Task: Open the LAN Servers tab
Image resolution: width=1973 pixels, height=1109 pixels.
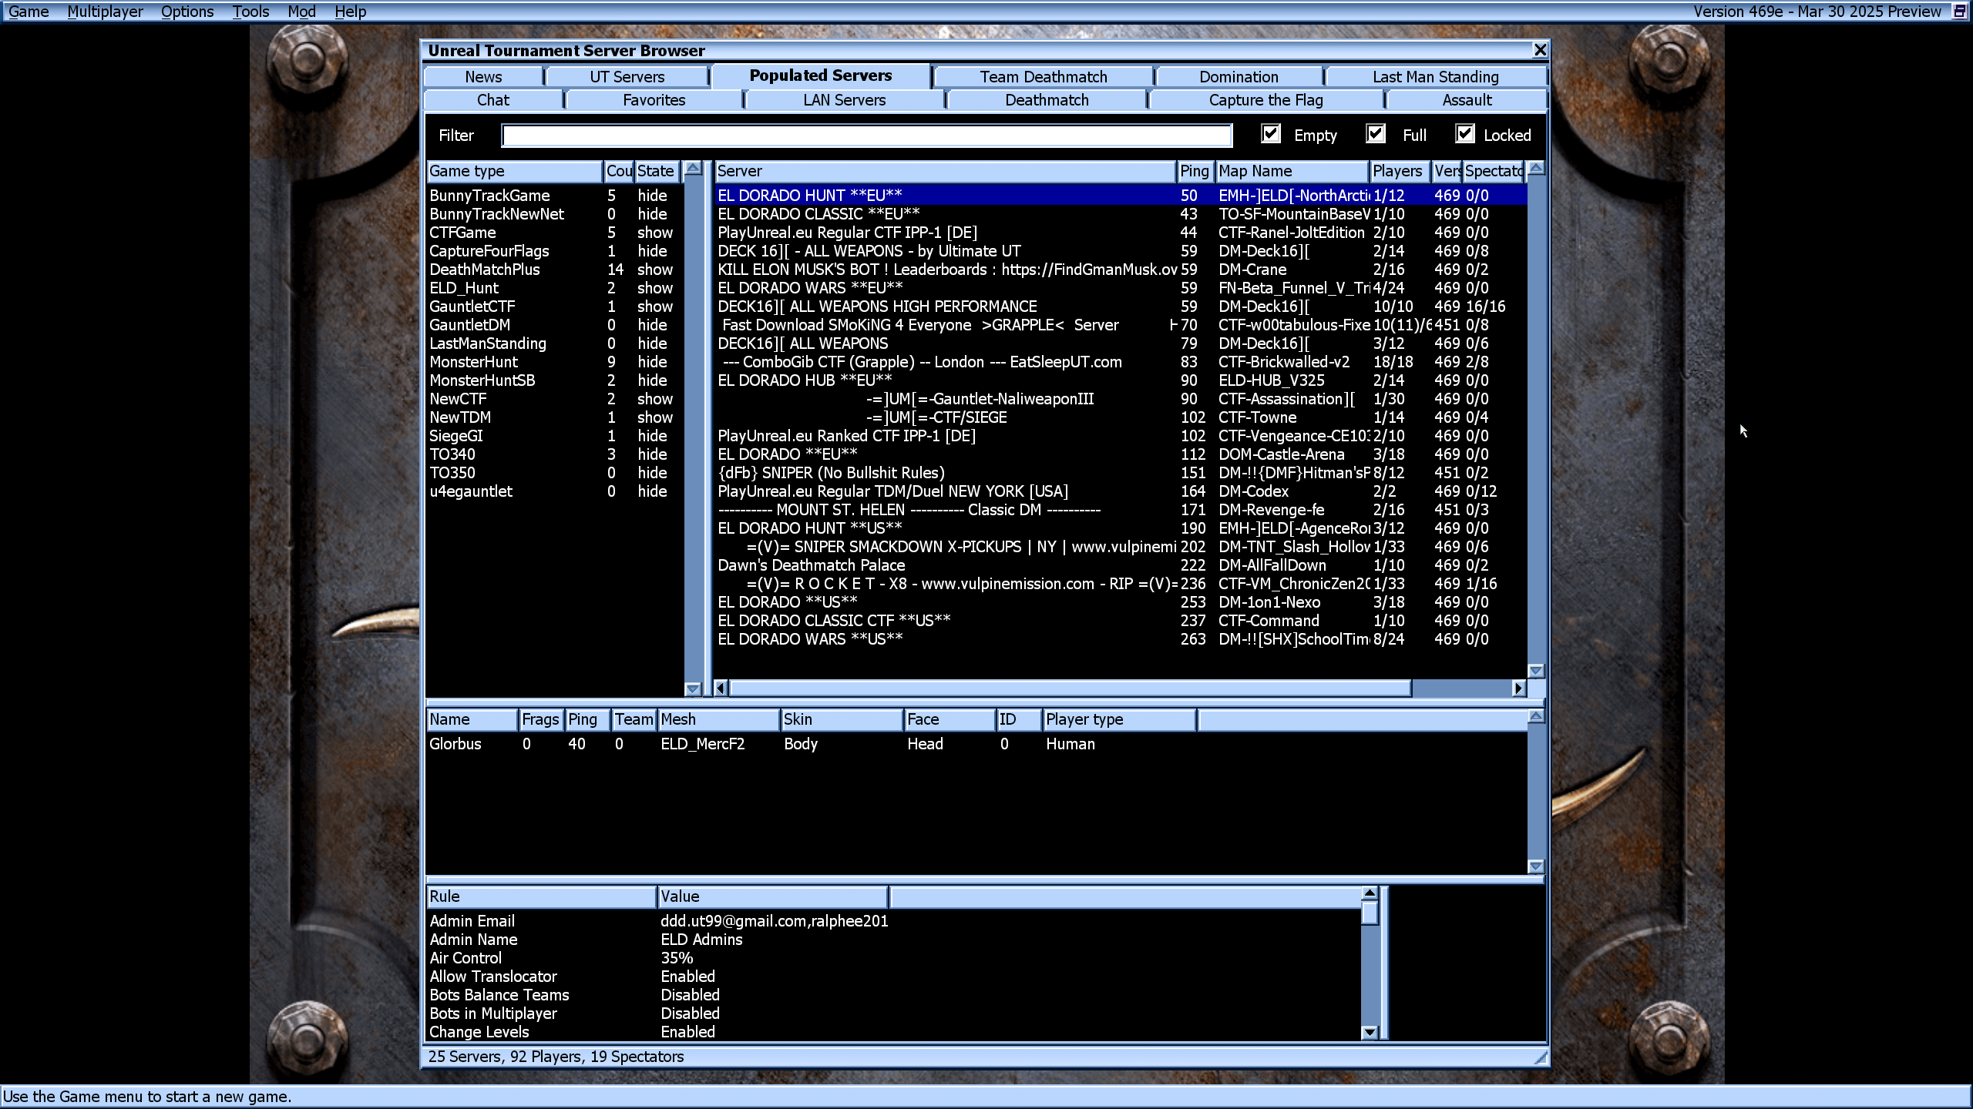Action: [845, 100]
